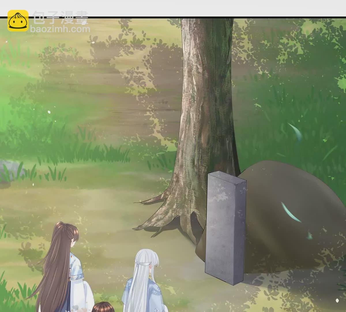Click the falling leaf on the mound

coord(291,213)
